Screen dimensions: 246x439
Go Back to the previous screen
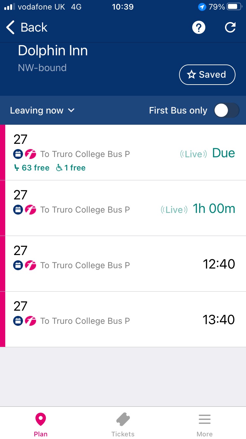coord(26,28)
